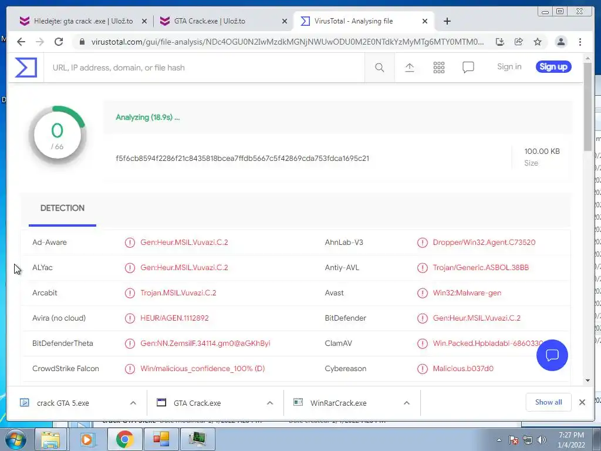Open the Chrome three-dot menu
The height and width of the screenshot is (451, 601).
tap(580, 42)
